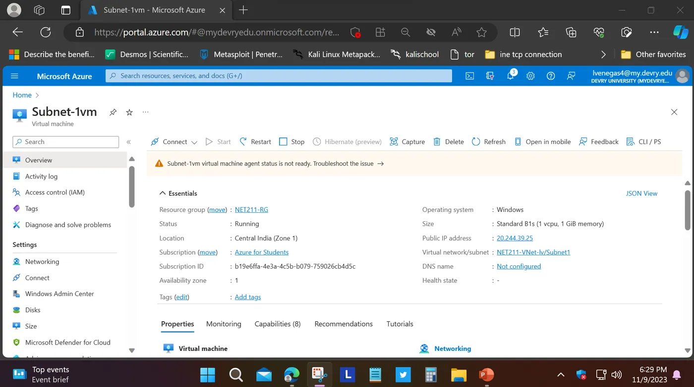Select the Properties tab
694x387 pixels.
(177, 324)
